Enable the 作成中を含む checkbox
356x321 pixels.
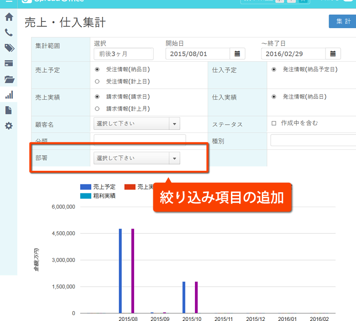[274, 123]
